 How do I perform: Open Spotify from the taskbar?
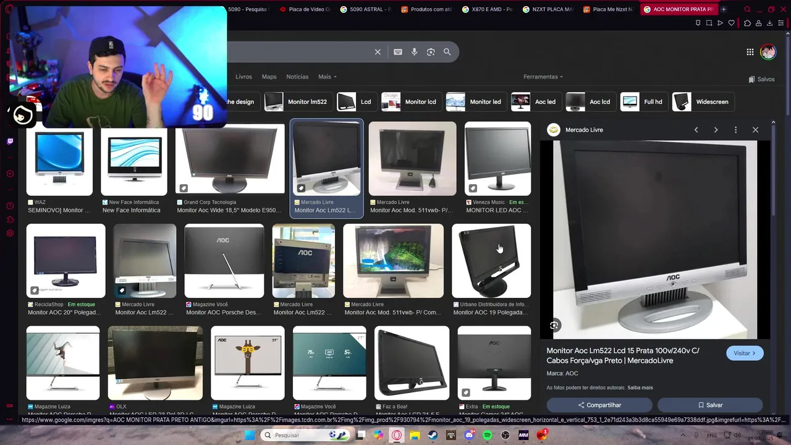487,435
